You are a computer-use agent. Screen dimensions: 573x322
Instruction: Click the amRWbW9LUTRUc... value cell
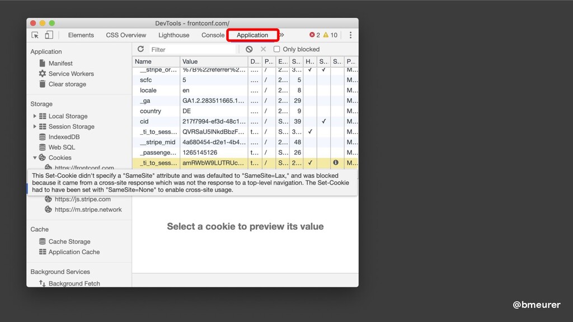[x=213, y=163]
